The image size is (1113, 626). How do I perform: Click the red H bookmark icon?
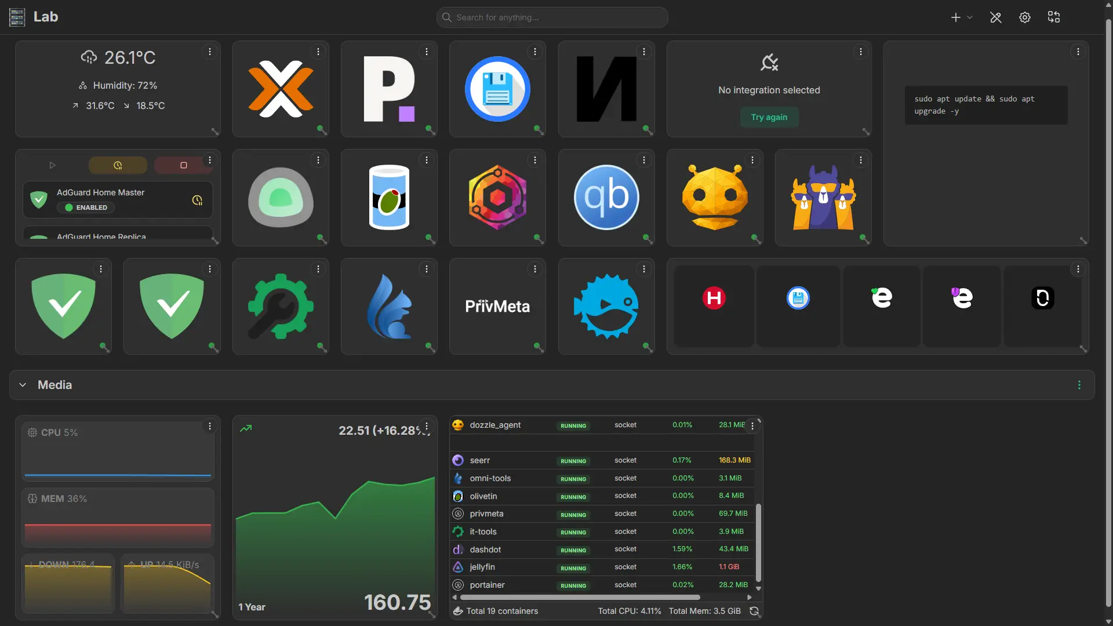[714, 298]
